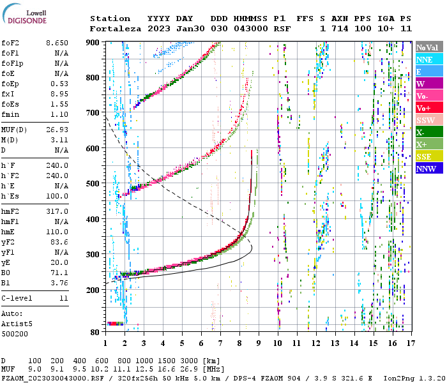Viewport: 447px width, 383px height.
Task: Click the B1 value 3.76
Action: coord(59,283)
